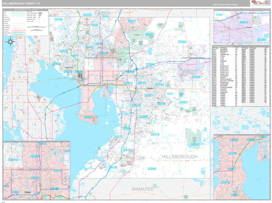The height and width of the screenshot is (203, 272).
Task: Click the ZIP code index table
Action: pyautogui.click(x=241, y=76)
